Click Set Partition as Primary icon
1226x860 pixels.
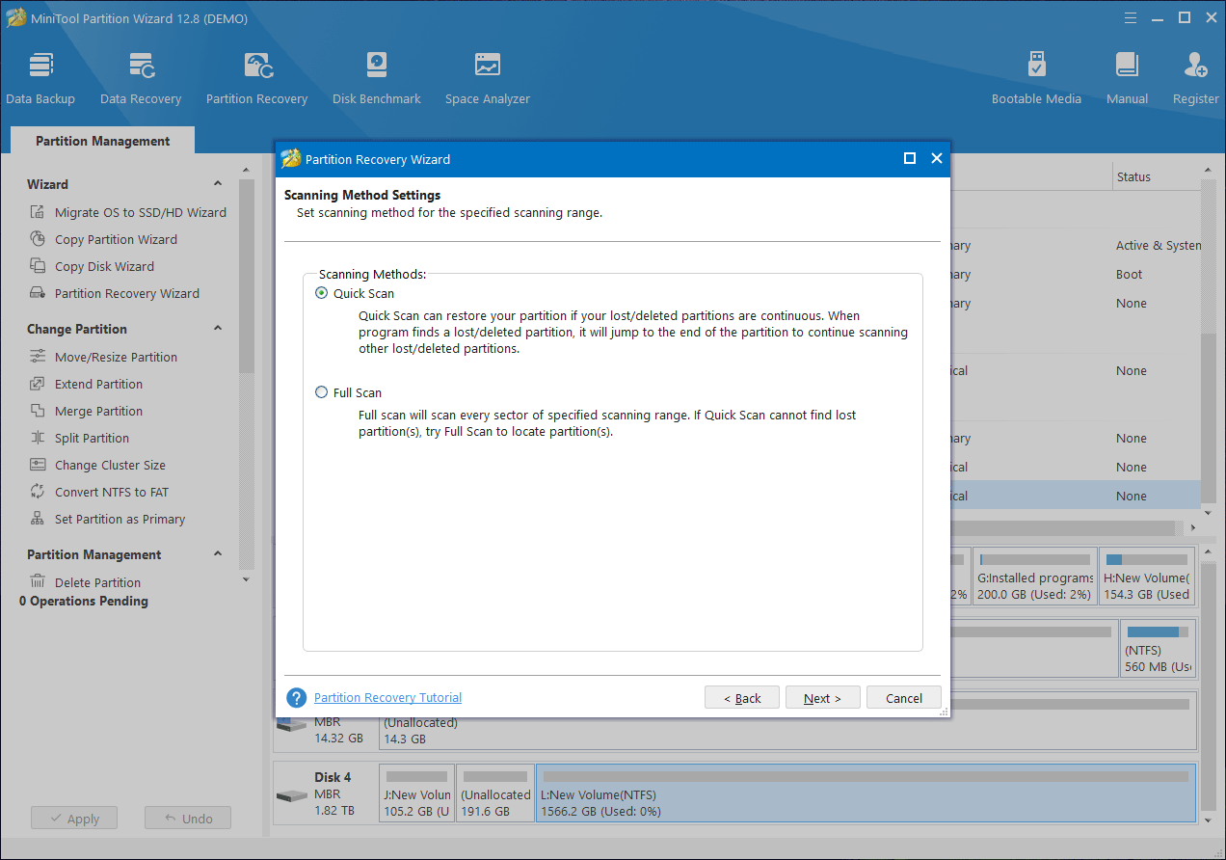tap(38, 519)
